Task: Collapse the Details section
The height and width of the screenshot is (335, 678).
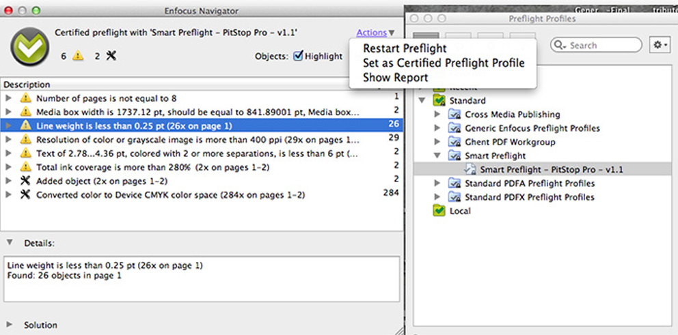Action: [9, 242]
